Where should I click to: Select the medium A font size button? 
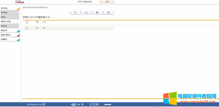click(x=94, y=105)
